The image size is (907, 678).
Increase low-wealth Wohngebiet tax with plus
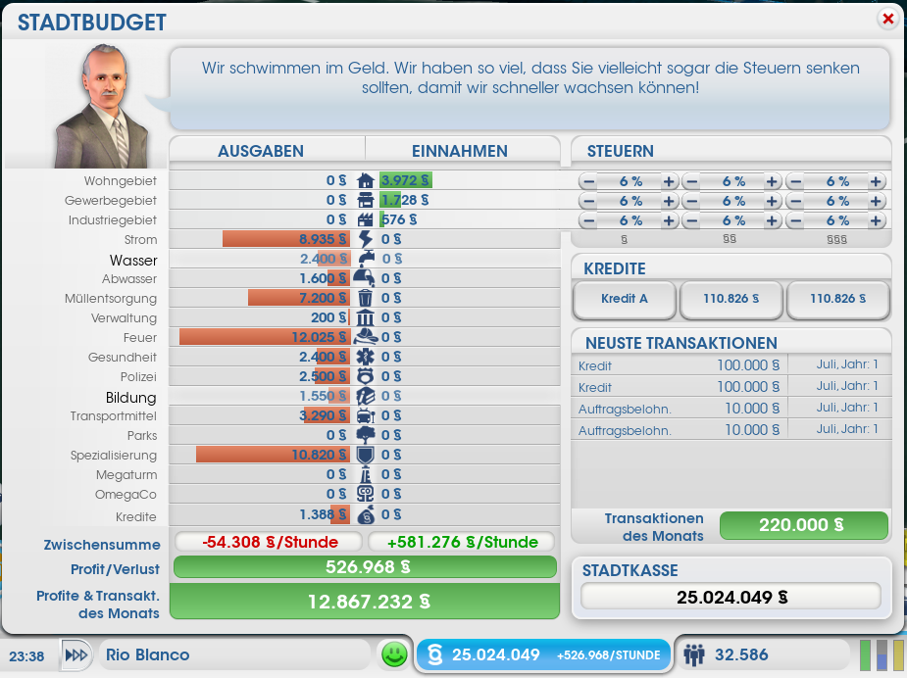(x=668, y=181)
